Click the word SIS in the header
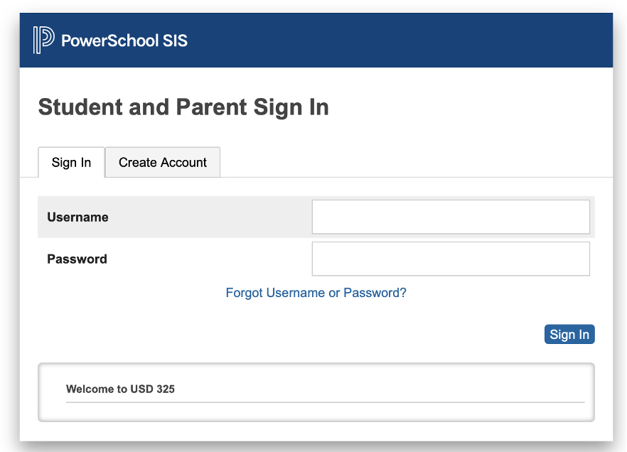 click(175, 41)
